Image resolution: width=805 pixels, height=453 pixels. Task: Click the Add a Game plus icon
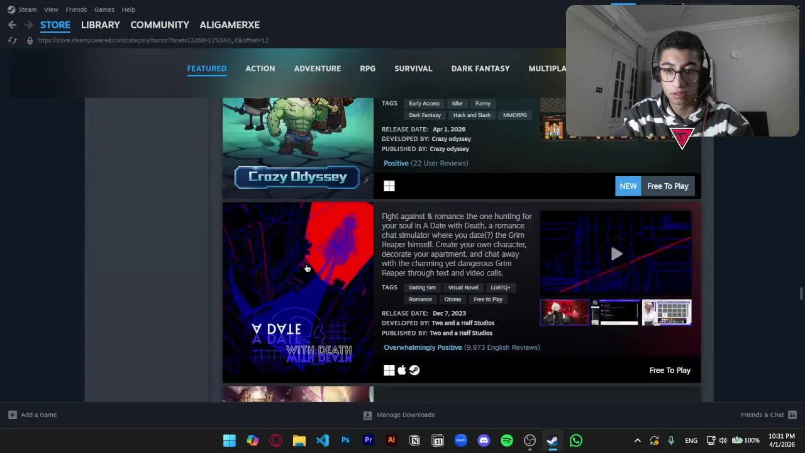point(12,415)
